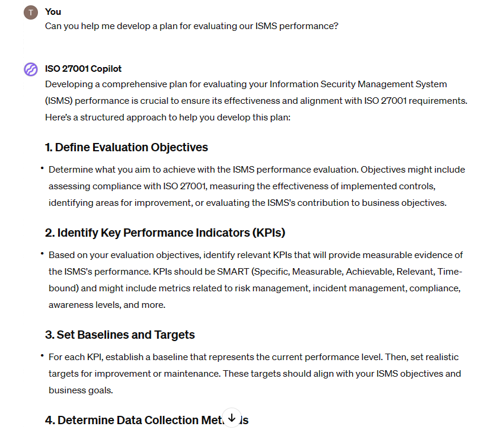Click heading '4. Determine Data Collection' text
This screenshot has width=479, height=439.
coord(135,420)
